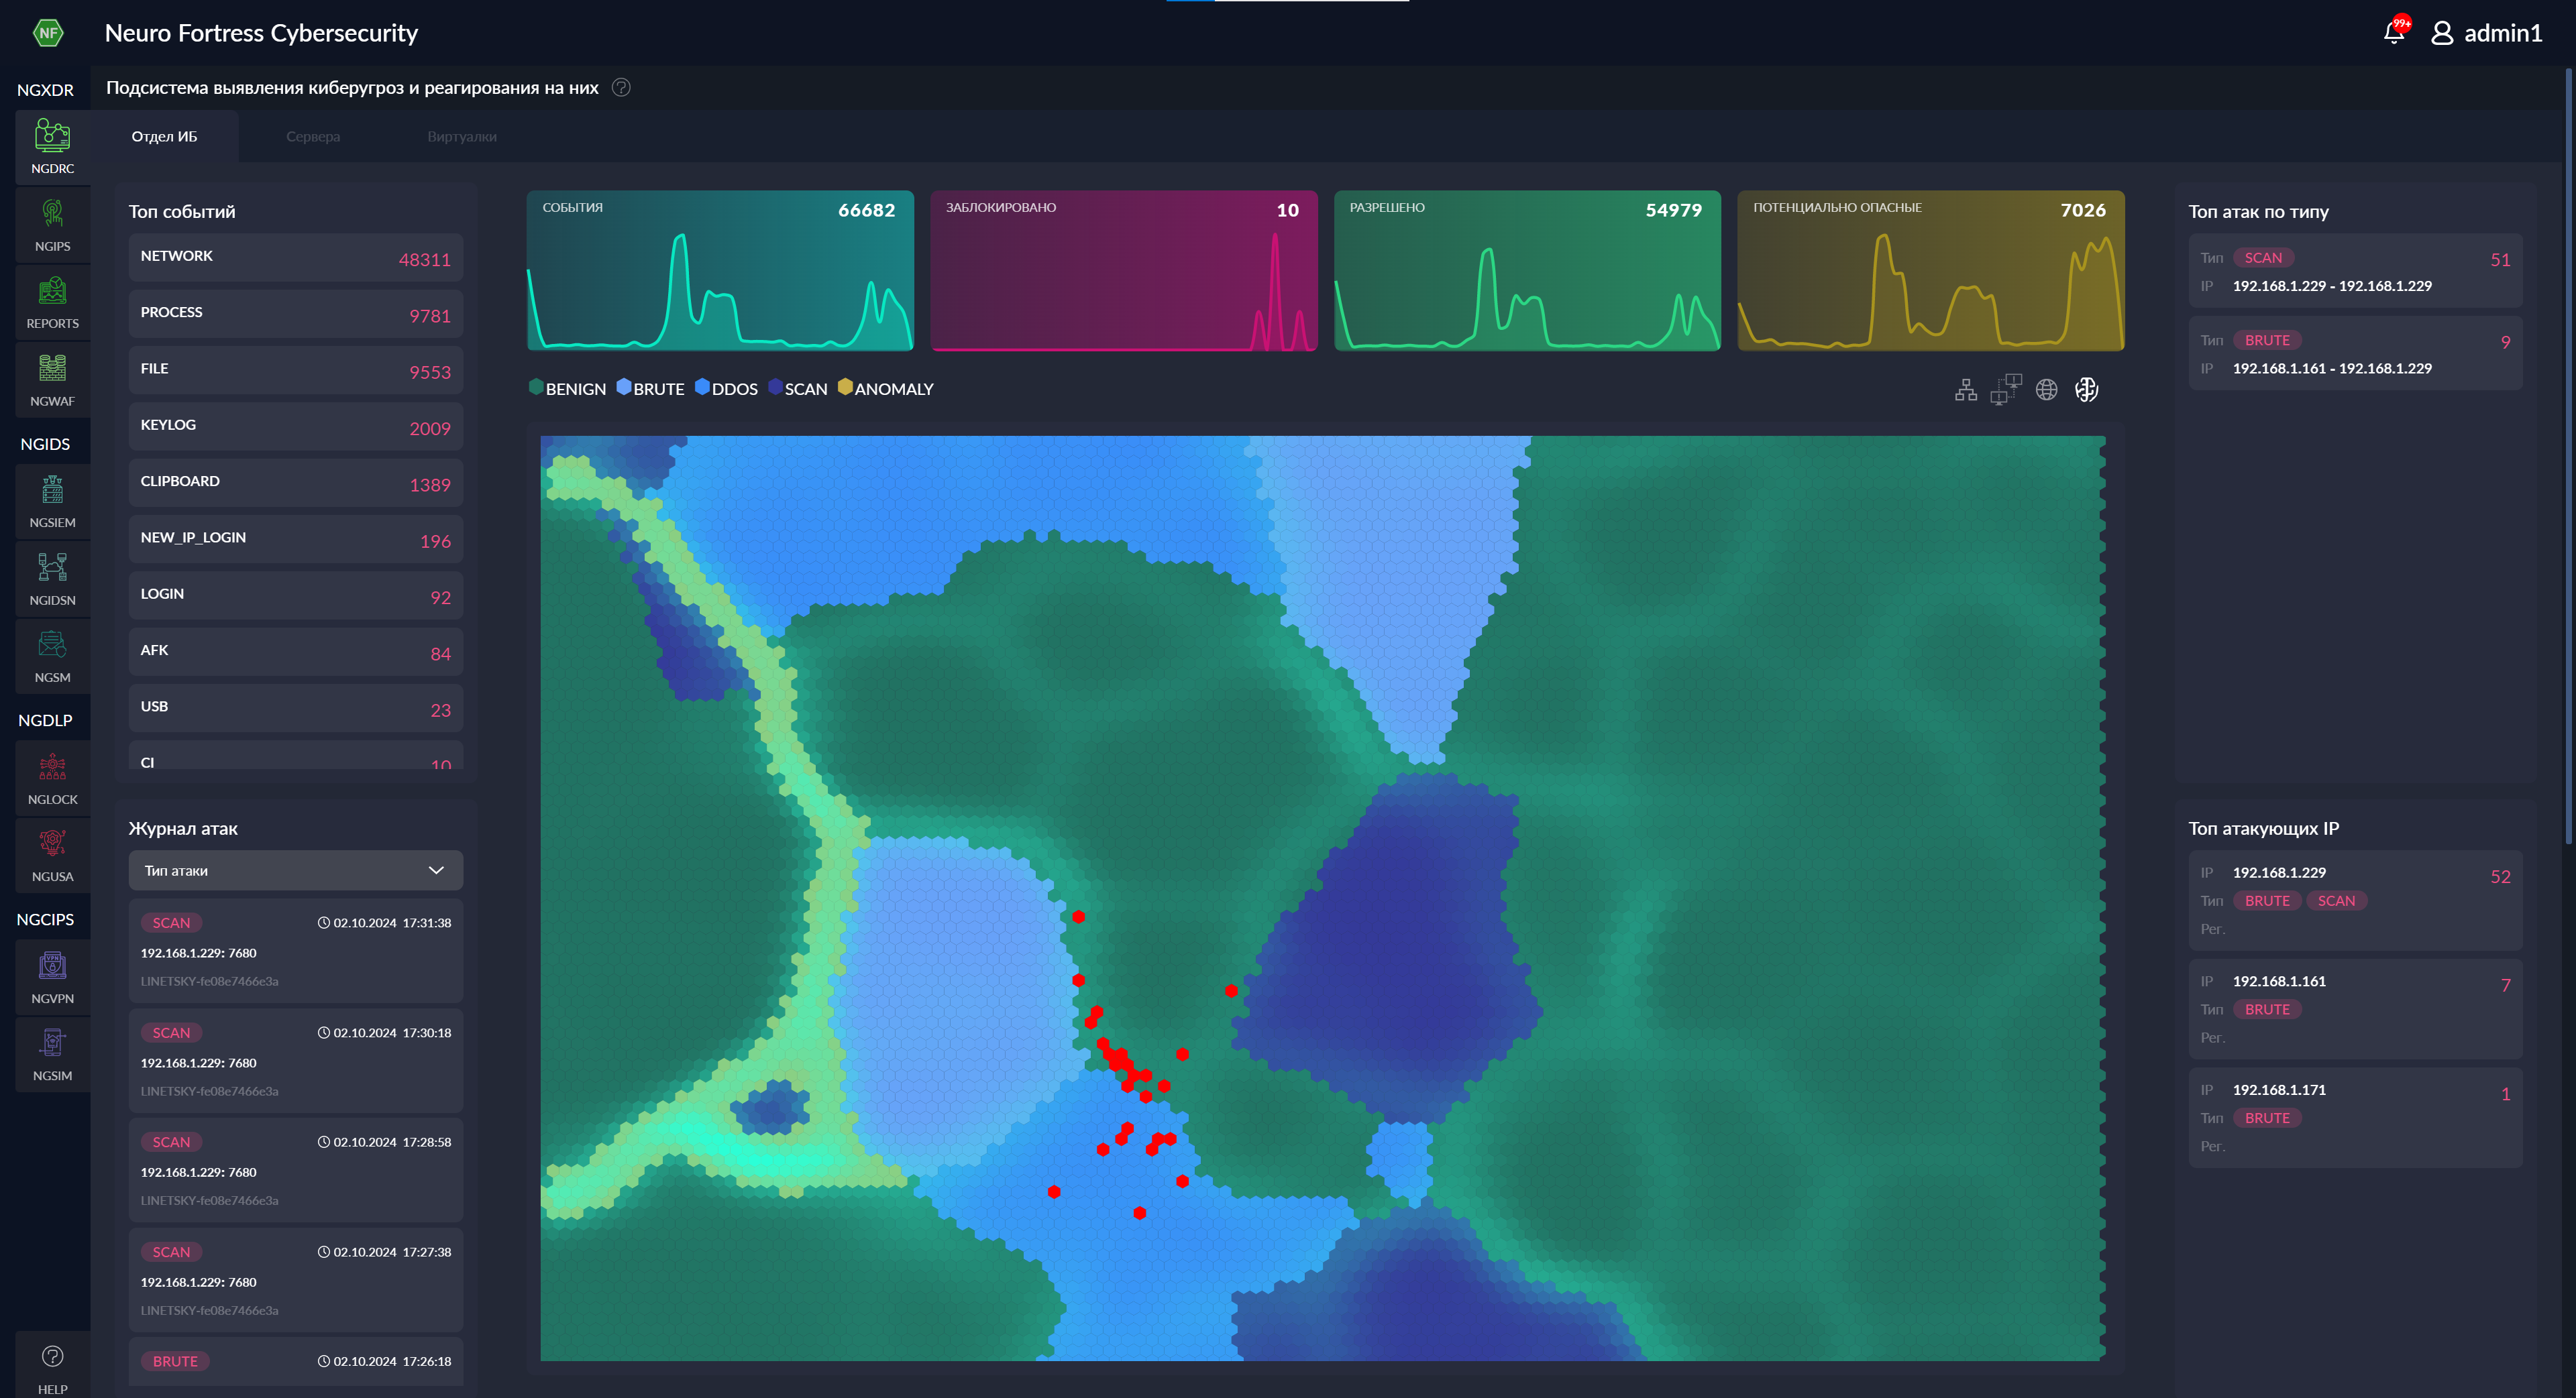Viewport: 2576px width, 1398px height.
Task: Open the HELP link
Action: [52, 1367]
